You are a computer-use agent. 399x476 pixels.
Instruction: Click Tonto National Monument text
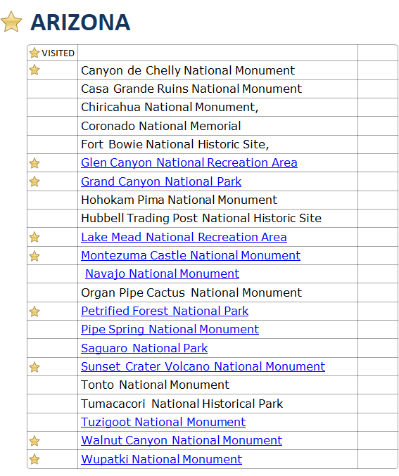coord(155,385)
